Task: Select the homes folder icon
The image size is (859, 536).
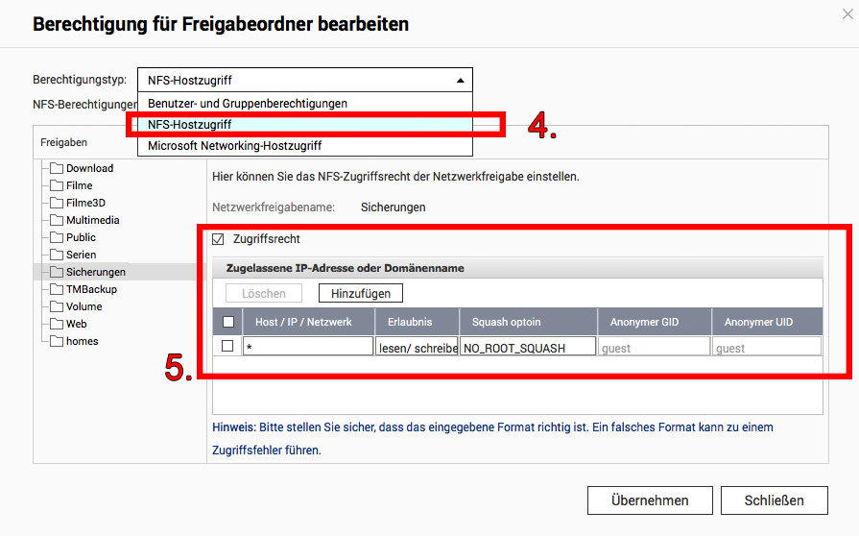Action: pyautogui.click(x=57, y=341)
